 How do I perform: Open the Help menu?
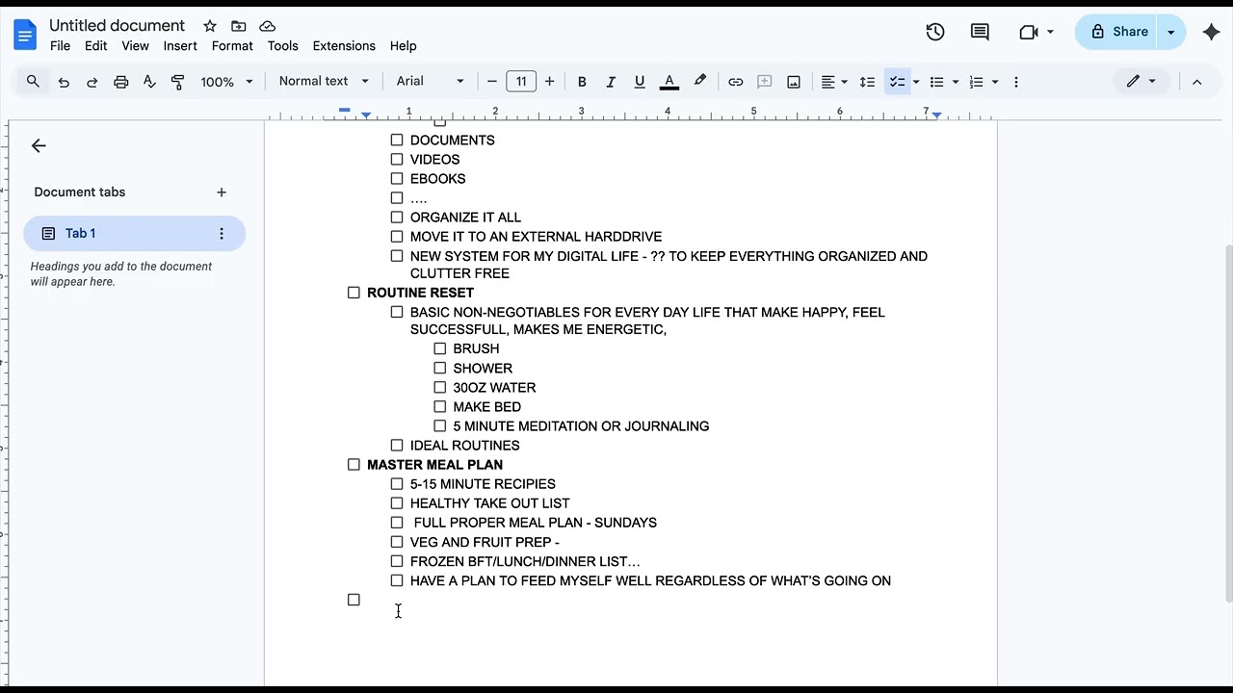tap(403, 46)
